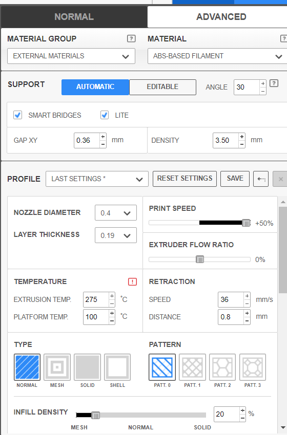Click the Extruder Flow Ratio slider handle
Screen dimensions: 287x435
200,259
